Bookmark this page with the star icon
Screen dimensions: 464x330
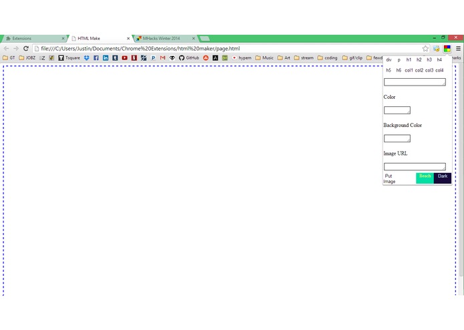(425, 48)
